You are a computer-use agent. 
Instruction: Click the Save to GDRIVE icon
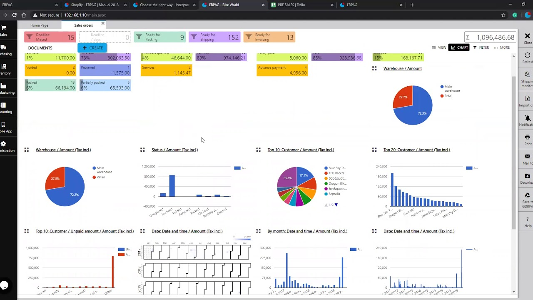point(527,195)
